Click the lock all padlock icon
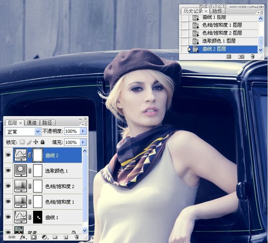 (x=43, y=142)
